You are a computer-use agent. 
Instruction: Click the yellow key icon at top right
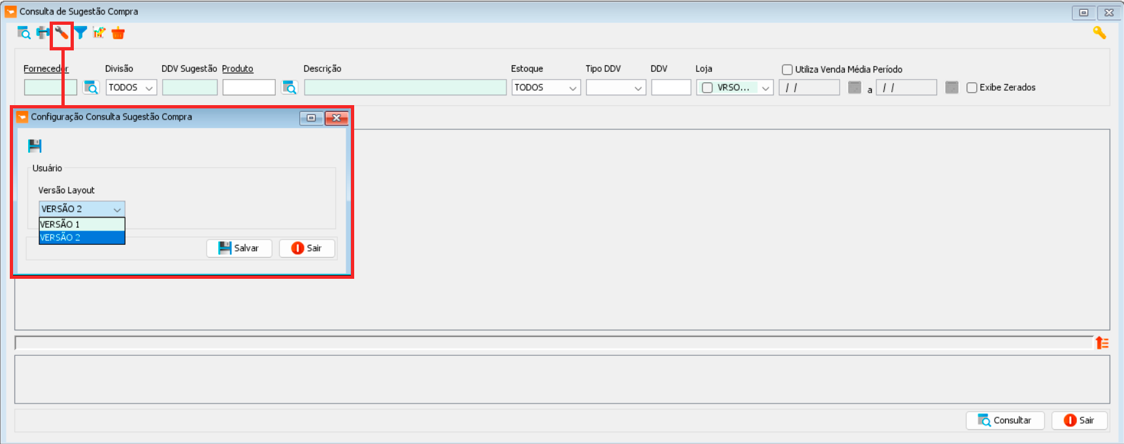coord(1099,33)
